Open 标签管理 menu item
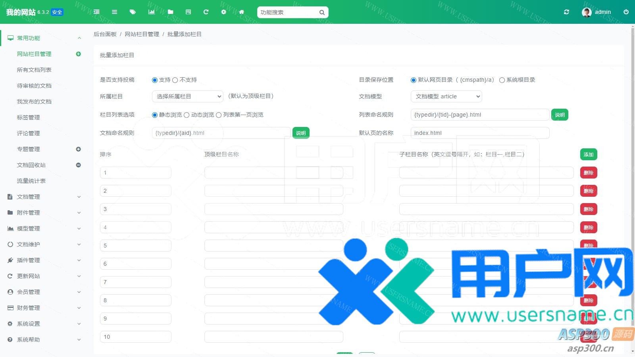Viewport: 635px width, 357px height. click(28, 117)
